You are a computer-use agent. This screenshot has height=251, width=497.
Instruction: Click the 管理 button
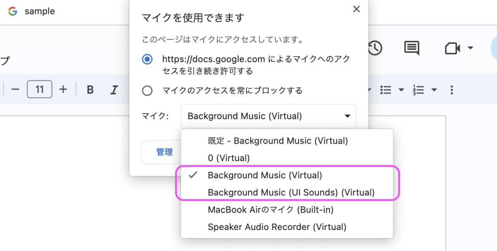pyautogui.click(x=165, y=152)
